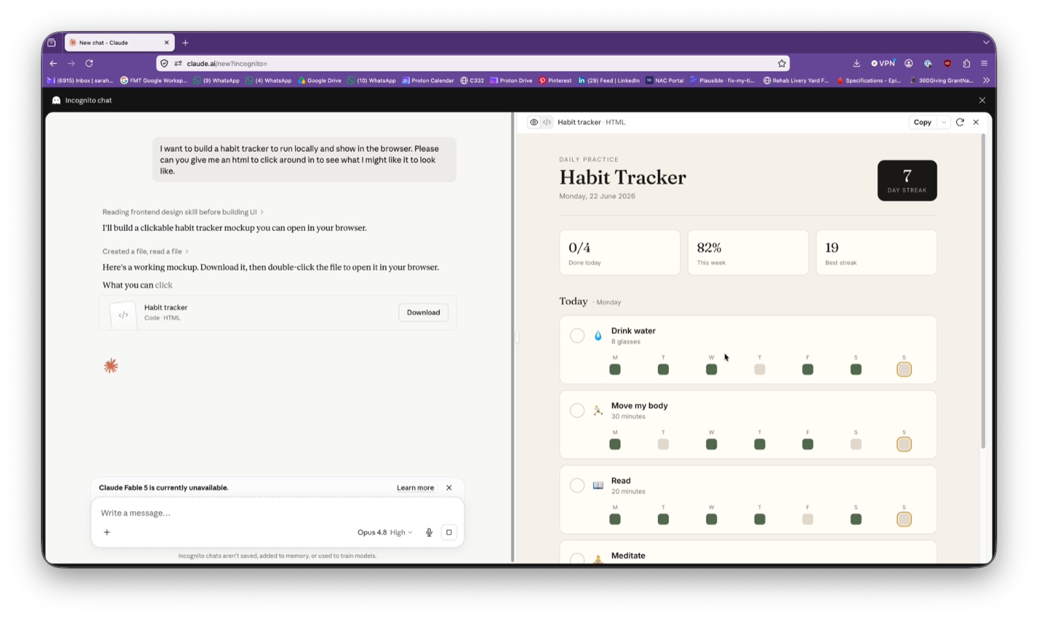Viewport: 1038px width, 619px height.
Task: Expand Reading frontend design skill step
Action: coord(183,212)
